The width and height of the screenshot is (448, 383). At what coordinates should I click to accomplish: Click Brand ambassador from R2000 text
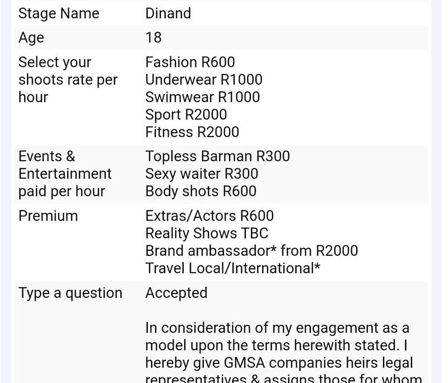(251, 251)
